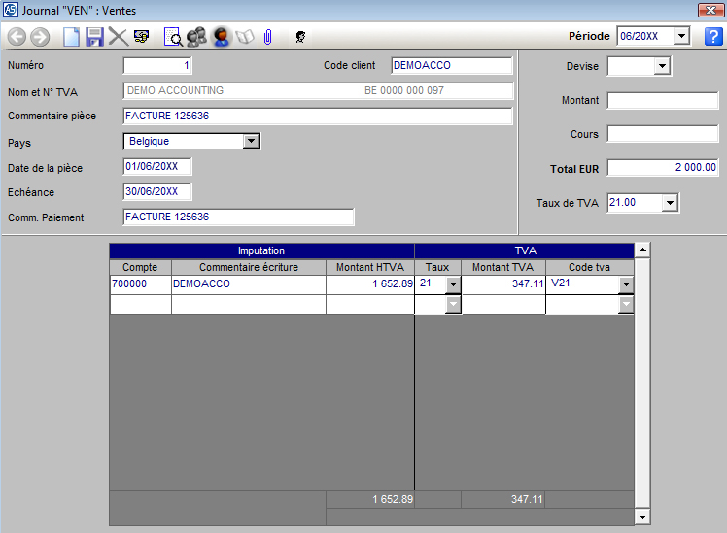Click the Période field 06/20XX

tap(645, 36)
